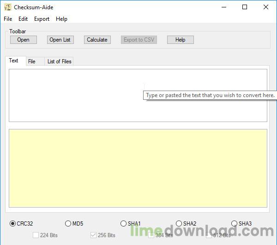Toggle the 512 Bits checkbox
The image size is (277, 245).
[x=218, y=235]
